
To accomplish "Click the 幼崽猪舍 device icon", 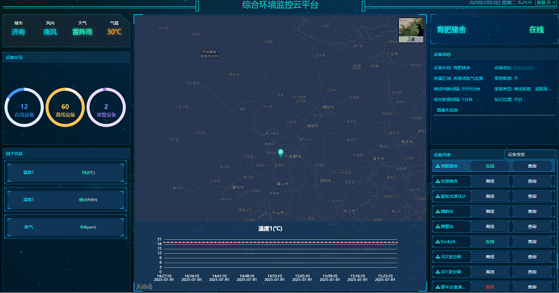I will 437,181.
